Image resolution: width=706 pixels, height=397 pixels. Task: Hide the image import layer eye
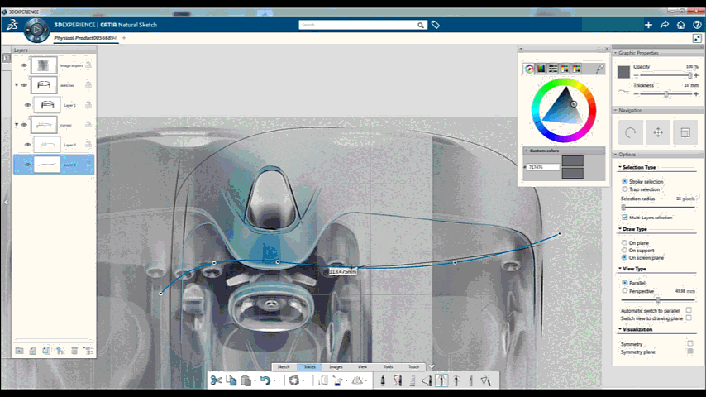[24, 65]
